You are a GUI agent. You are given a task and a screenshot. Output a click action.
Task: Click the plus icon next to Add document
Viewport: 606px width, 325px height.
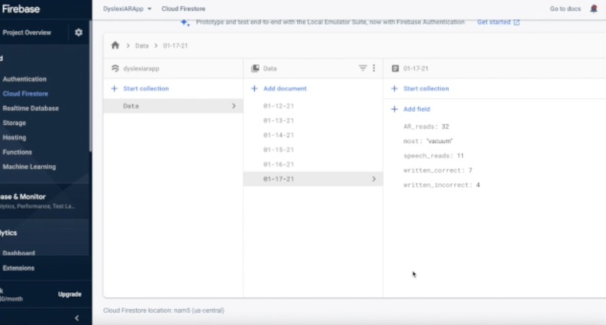pos(254,89)
